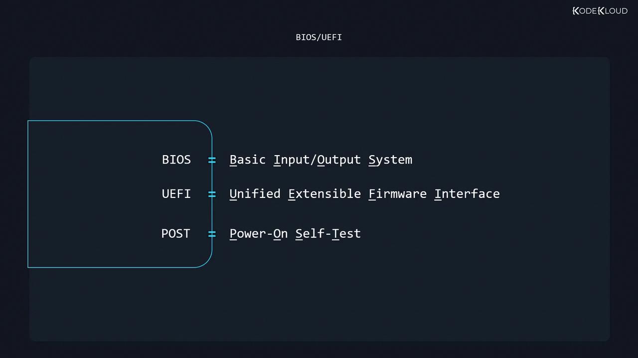638x358 pixels.
Task: Select the POST acronym label in the box
Action: point(175,234)
